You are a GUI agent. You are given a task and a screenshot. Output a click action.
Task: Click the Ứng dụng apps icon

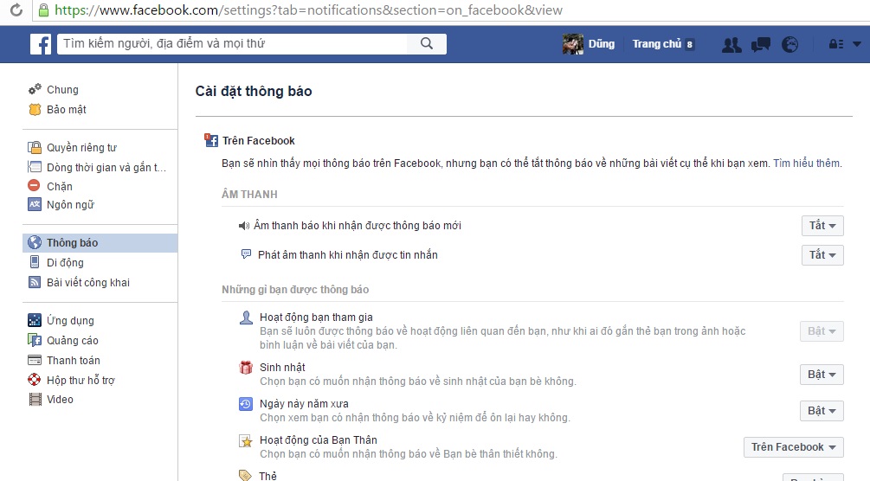(x=35, y=320)
